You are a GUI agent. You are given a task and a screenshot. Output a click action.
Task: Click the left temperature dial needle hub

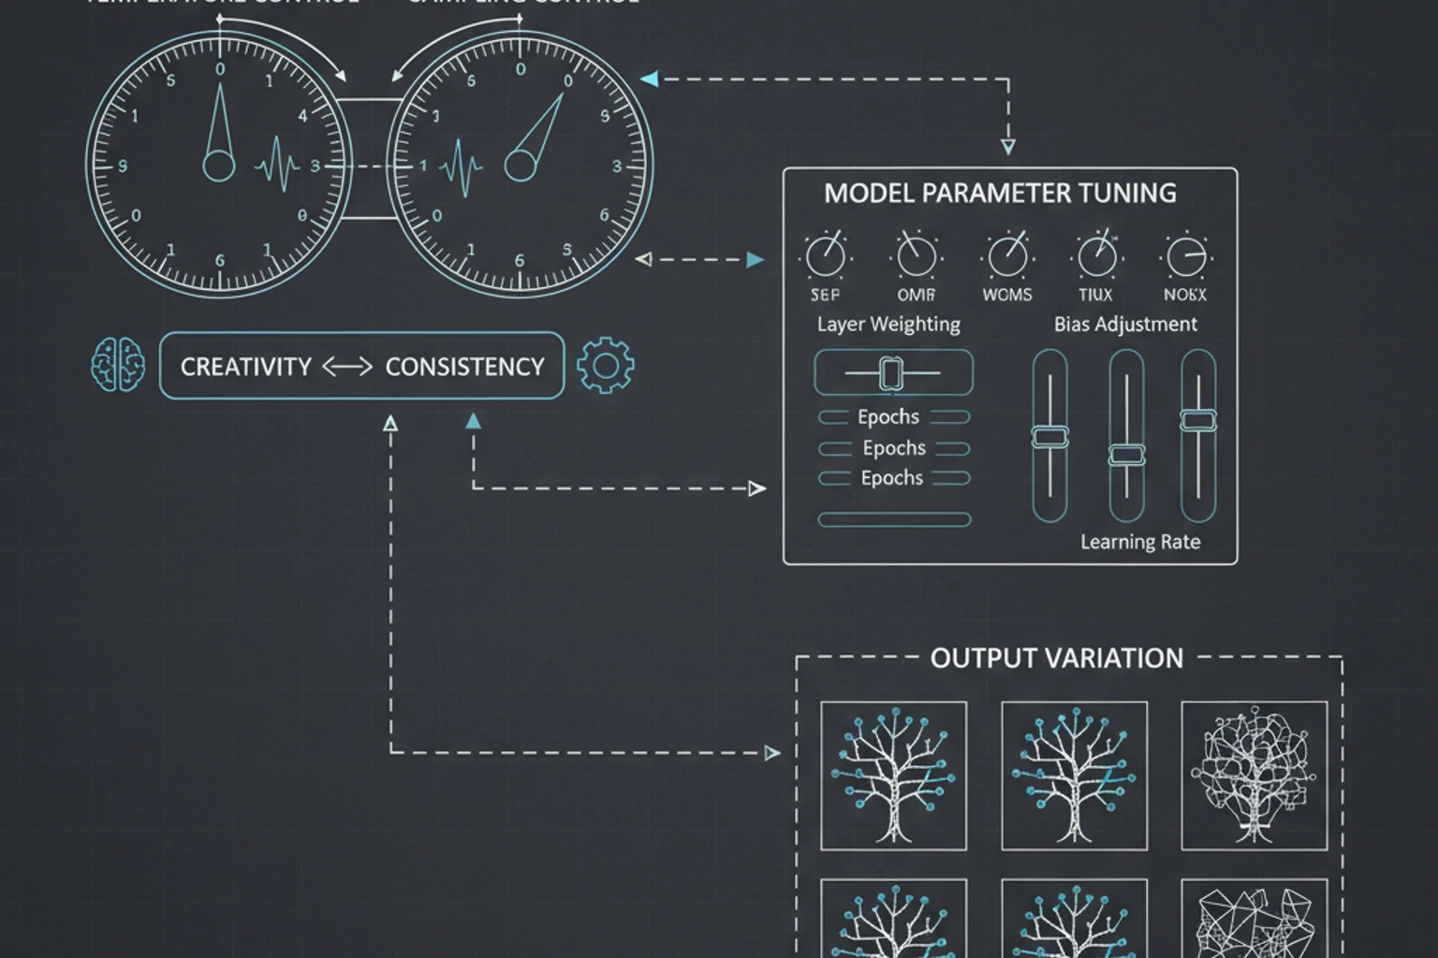[219, 167]
